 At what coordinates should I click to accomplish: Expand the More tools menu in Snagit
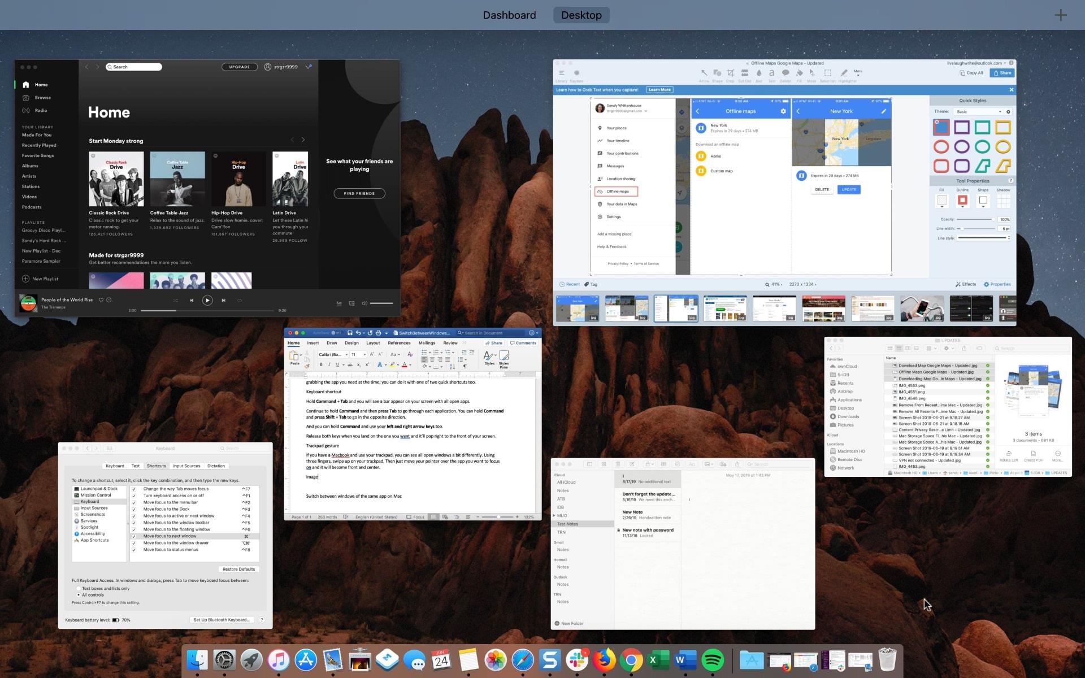pos(858,73)
